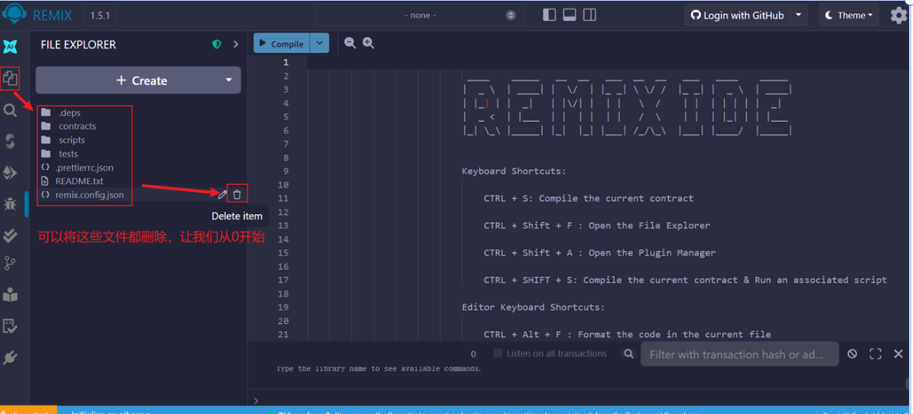Open the Deploy & Run (Ethereum) sidebar icon
The width and height of the screenshot is (913, 414).
coord(10,172)
